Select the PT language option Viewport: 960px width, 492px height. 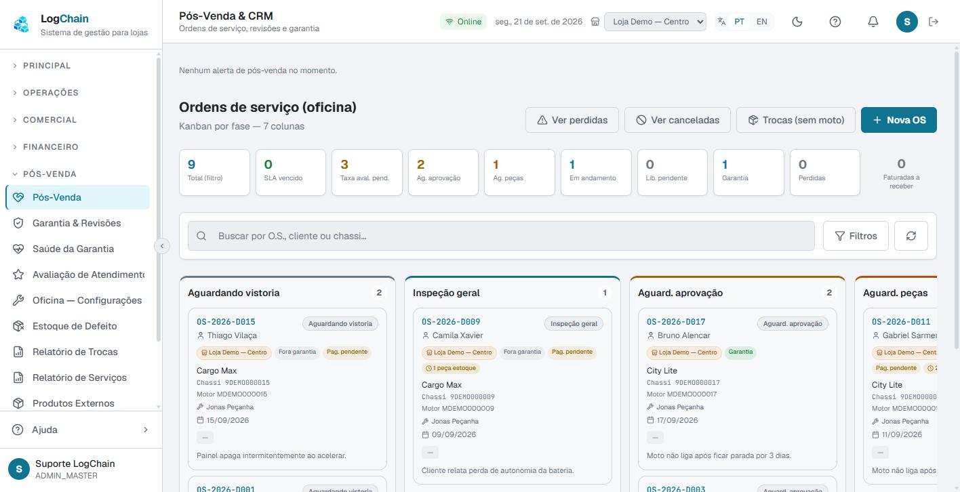(739, 22)
